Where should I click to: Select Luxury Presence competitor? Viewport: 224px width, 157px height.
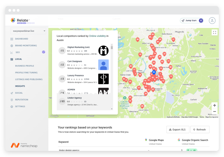(83, 79)
